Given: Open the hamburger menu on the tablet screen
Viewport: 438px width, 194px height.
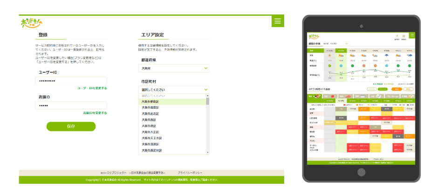Looking at the screenshot, I should coord(411,35).
